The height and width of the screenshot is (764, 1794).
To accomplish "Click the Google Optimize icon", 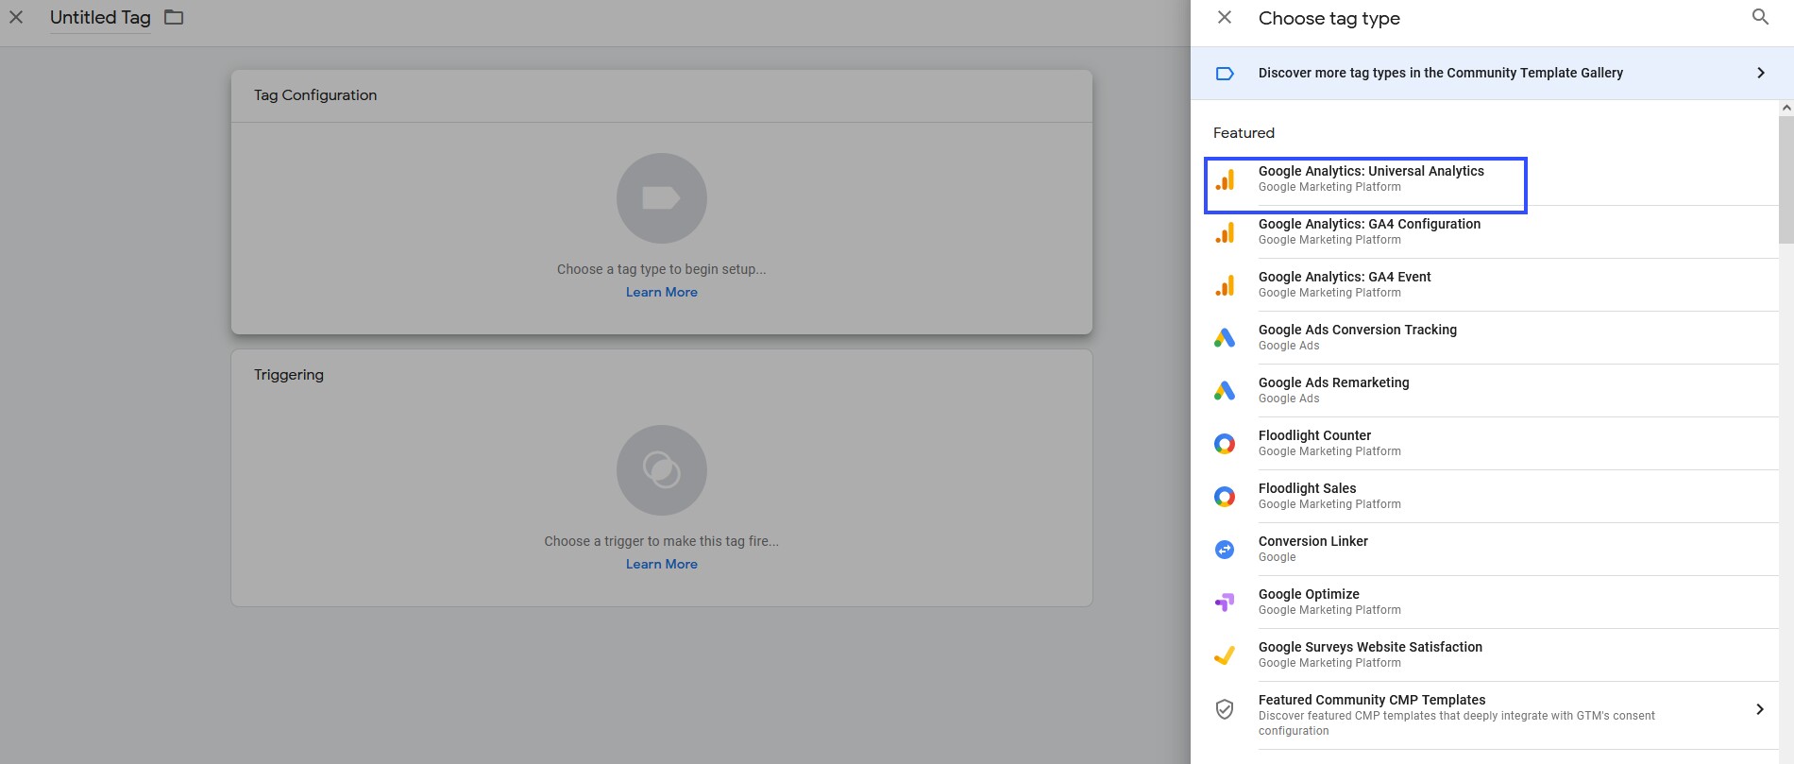I will click(x=1225, y=603).
